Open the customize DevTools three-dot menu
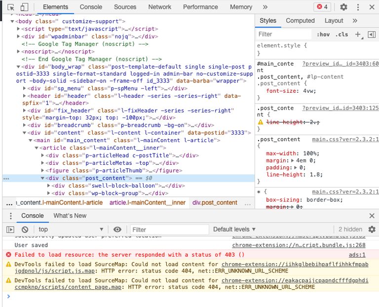Screen dimensions: 379x307 [358, 7]
